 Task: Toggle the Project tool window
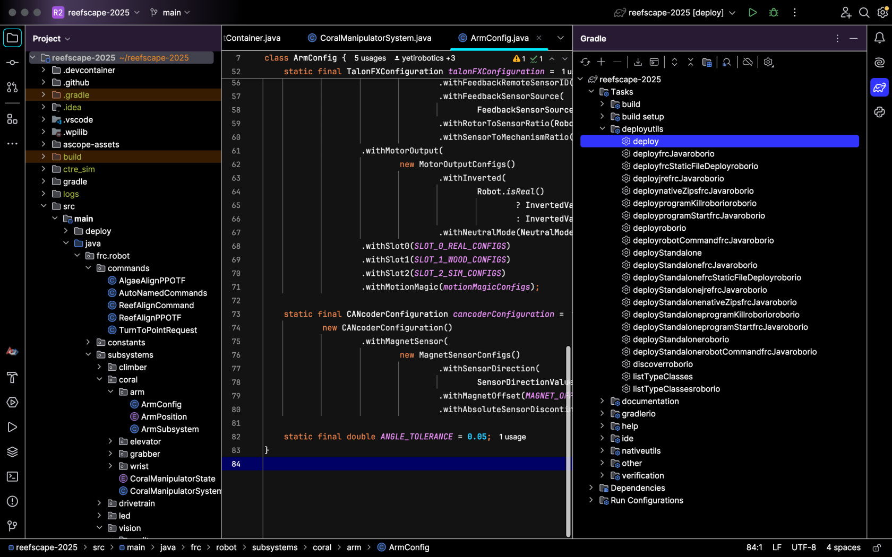click(x=12, y=38)
